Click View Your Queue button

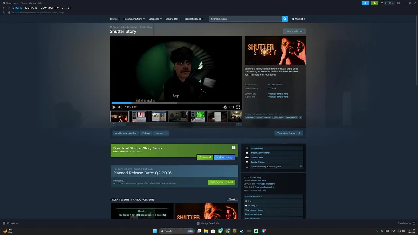pyautogui.click(x=289, y=133)
